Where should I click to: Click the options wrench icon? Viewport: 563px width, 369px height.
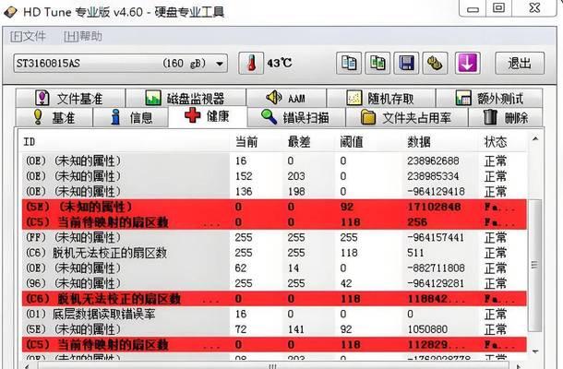click(x=435, y=63)
